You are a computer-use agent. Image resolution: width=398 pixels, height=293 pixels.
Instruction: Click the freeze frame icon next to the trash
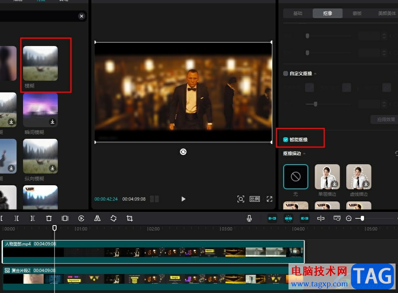click(x=65, y=218)
